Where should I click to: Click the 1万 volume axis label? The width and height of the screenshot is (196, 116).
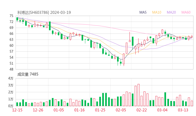coord(11,99)
